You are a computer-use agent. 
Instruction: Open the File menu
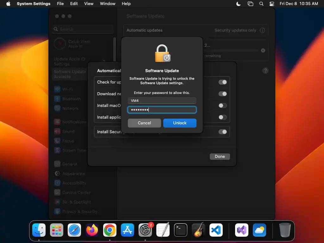point(60,4)
